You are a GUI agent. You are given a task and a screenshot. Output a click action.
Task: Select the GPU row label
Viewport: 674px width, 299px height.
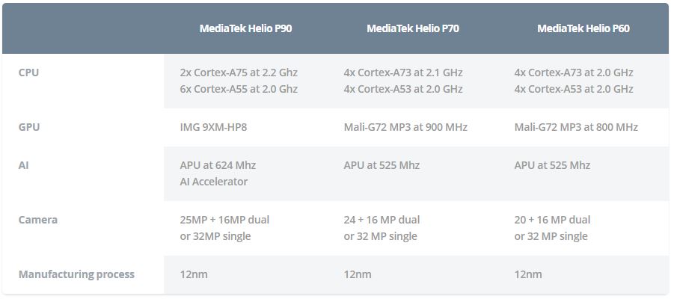[x=28, y=127]
